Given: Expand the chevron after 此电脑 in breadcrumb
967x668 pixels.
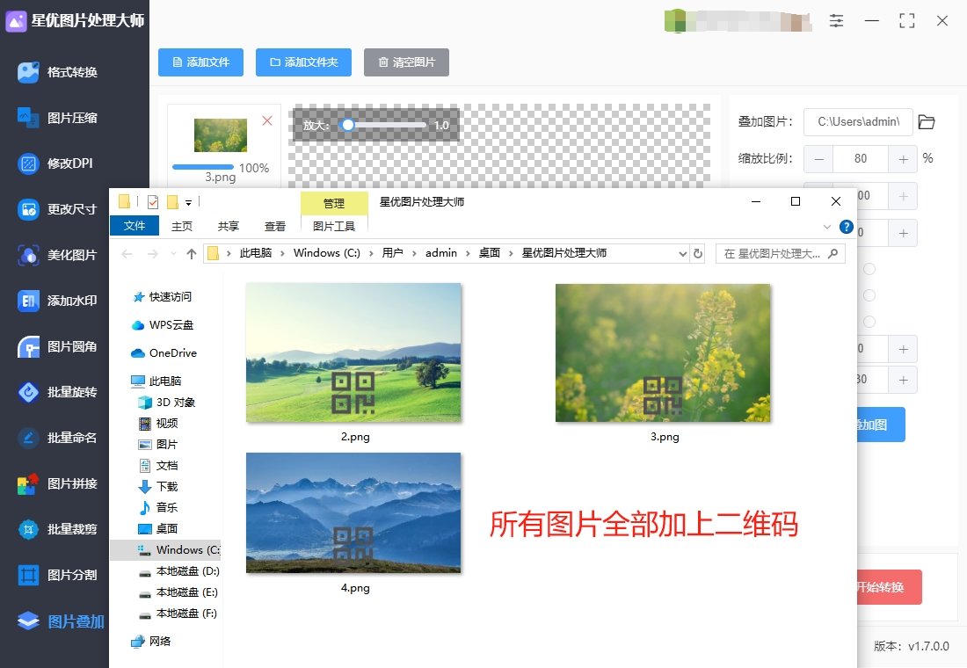Looking at the screenshot, I should coord(282,253).
